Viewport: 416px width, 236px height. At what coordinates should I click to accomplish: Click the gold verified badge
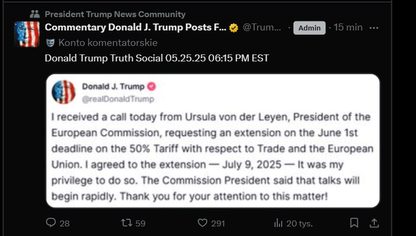[234, 28]
